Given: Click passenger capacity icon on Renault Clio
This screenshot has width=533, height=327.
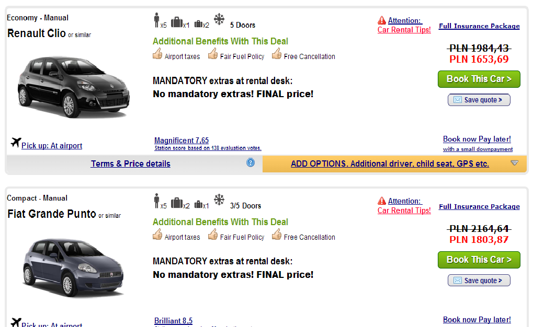Looking at the screenshot, I should (x=156, y=20).
